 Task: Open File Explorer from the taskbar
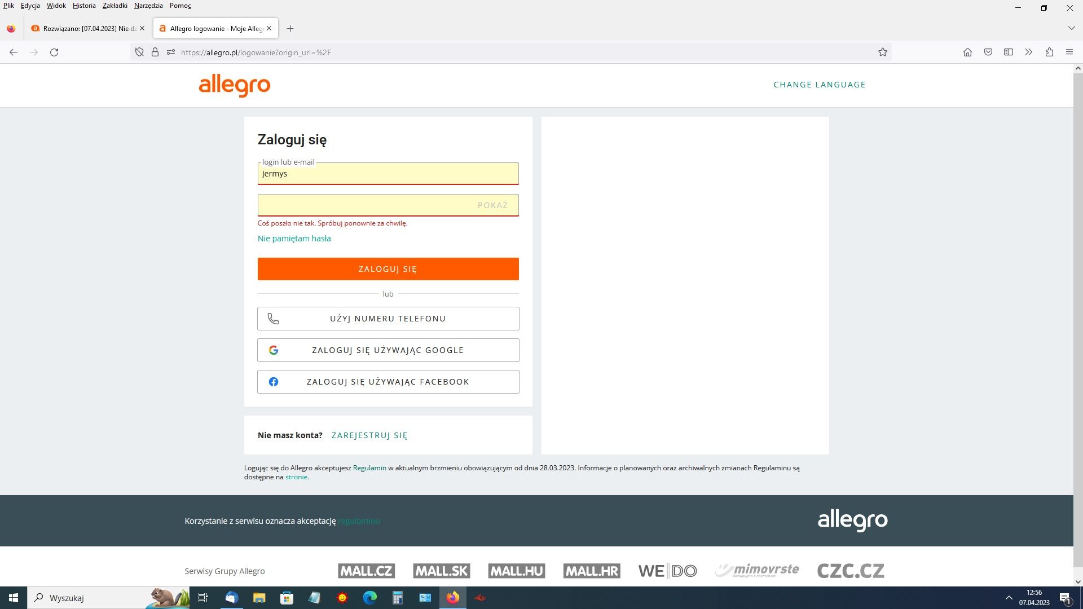click(x=259, y=598)
